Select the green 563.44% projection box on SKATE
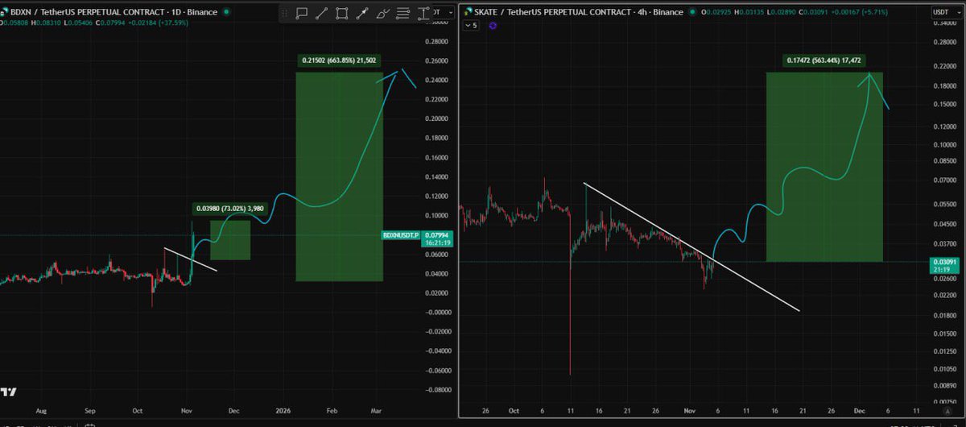The height and width of the screenshot is (427, 966). [824, 167]
